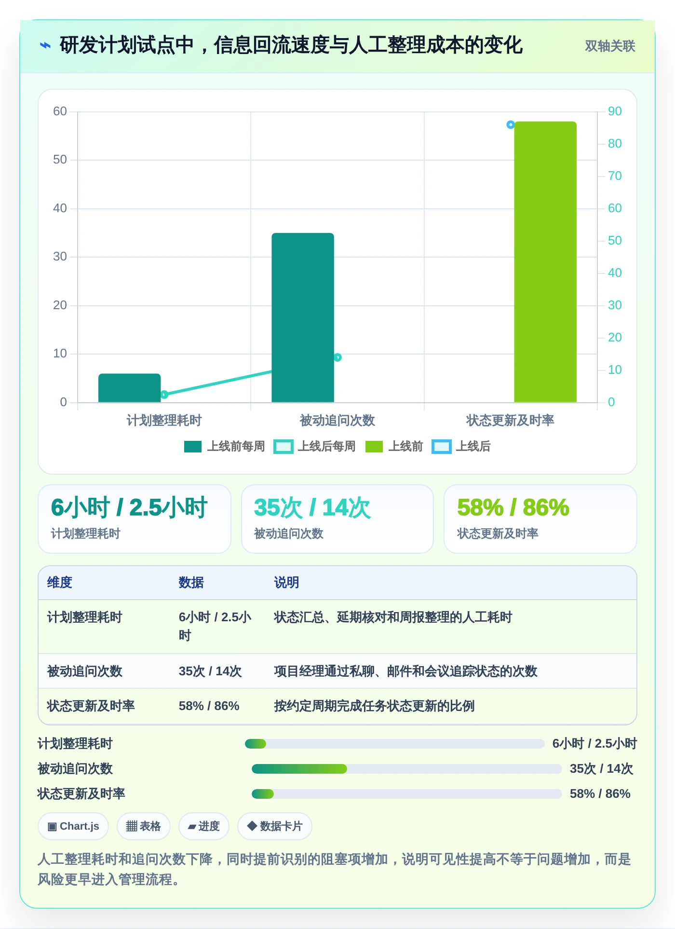Image resolution: width=675 pixels, height=929 pixels.
Task: Click the 计划整理耗时 teal bar in chart
Action: [130, 388]
